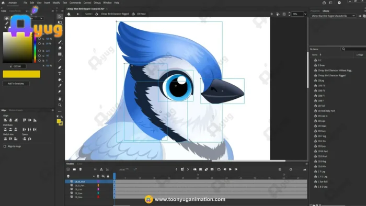Viewport: 366px width, 206px height.
Task: Switch to the Library tab
Action: (x=326, y=11)
